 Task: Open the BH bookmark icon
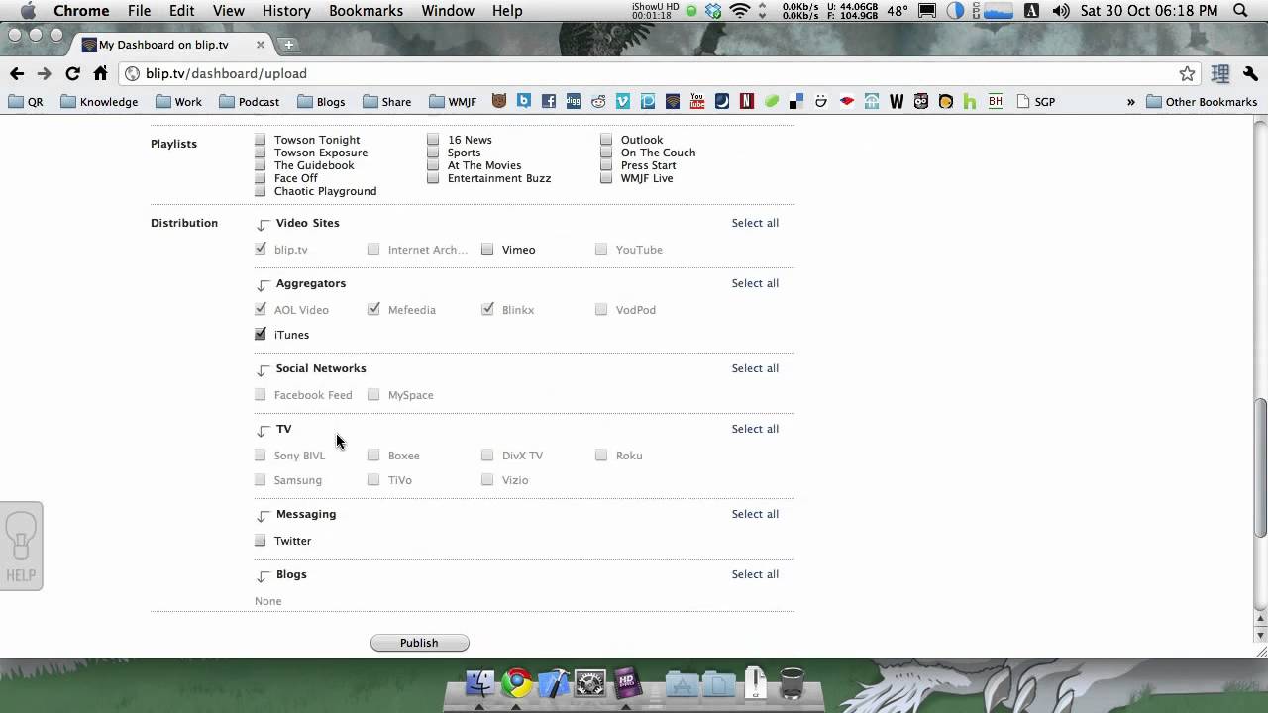996,101
